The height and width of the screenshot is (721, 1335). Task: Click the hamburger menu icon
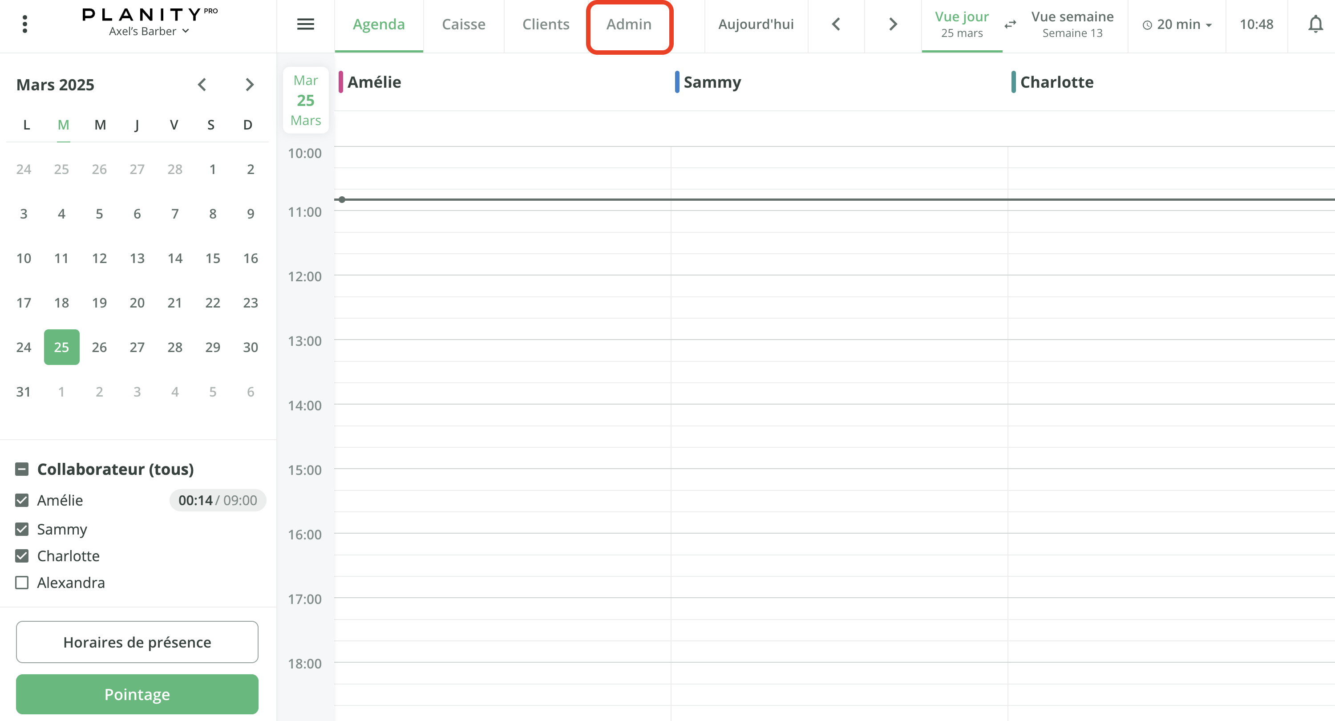305,24
